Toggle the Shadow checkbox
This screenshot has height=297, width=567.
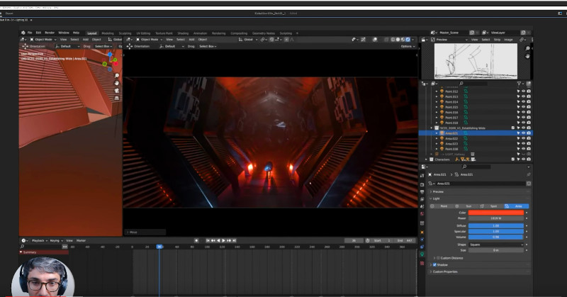pos(435,264)
